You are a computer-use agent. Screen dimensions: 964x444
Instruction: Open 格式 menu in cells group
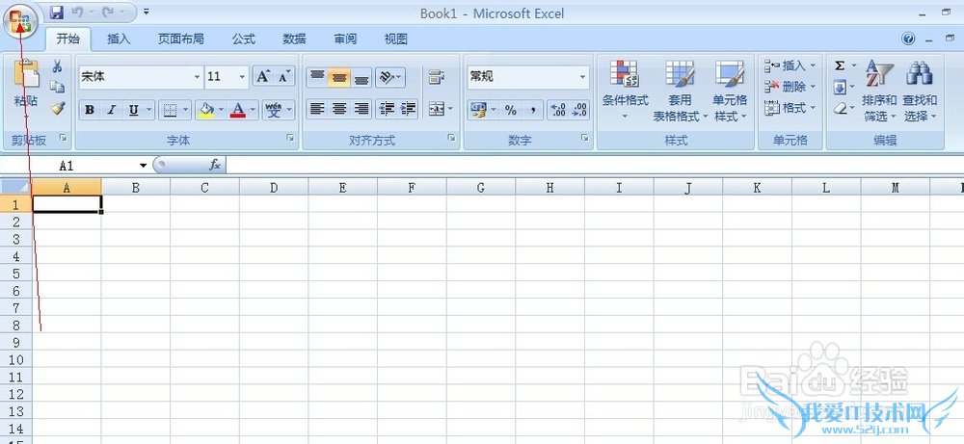point(790,108)
